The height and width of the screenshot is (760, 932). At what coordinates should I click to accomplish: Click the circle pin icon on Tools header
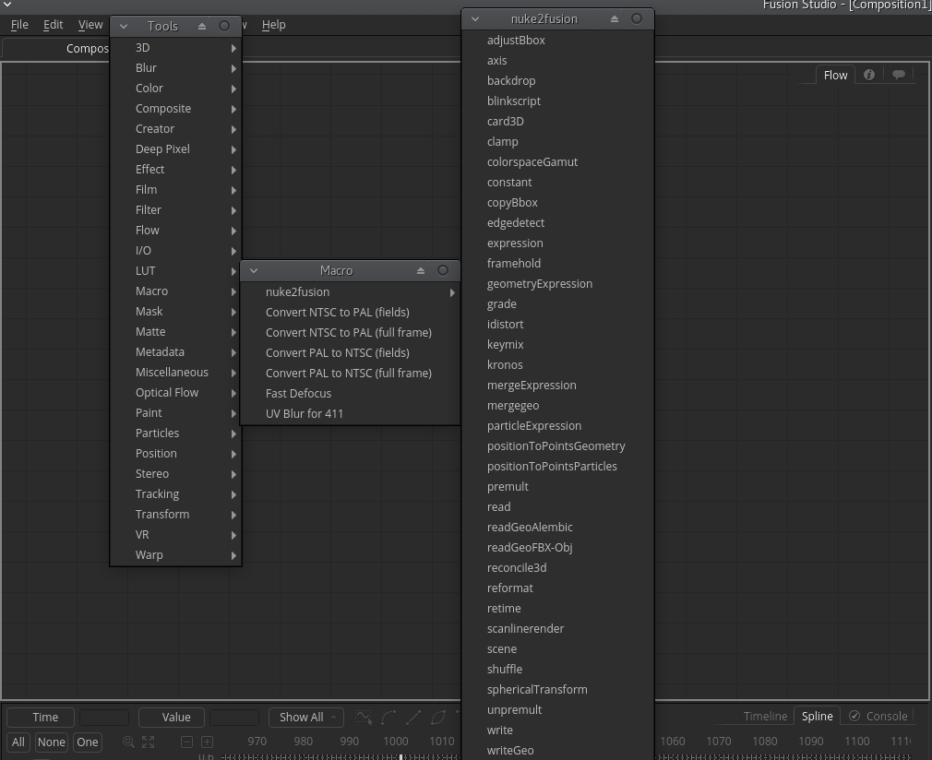click(224, 26)
